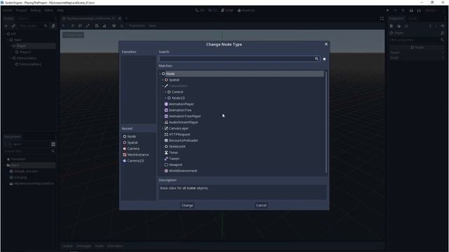Open the viewport Transform menu
The height and width of the screenshot is (252, 449).
pos(137,26)
